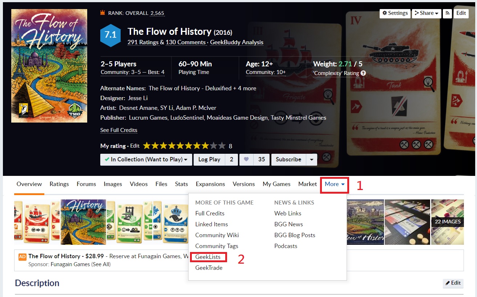Select Linked Items menu entry
477x297 pixels.
212,224
